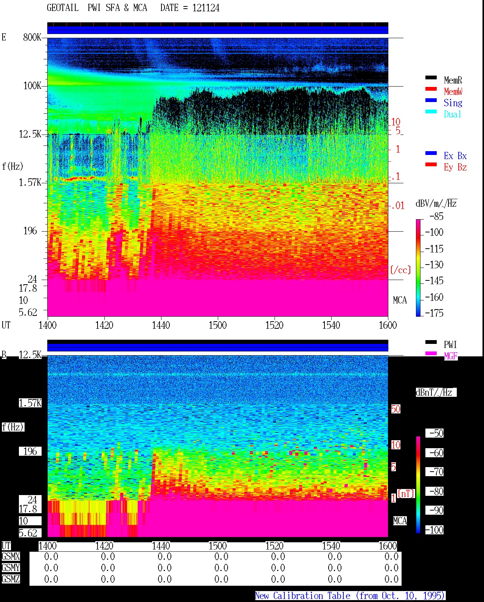
Task: Click the cyan Dual legend swatch
Action: click(431, 111)
